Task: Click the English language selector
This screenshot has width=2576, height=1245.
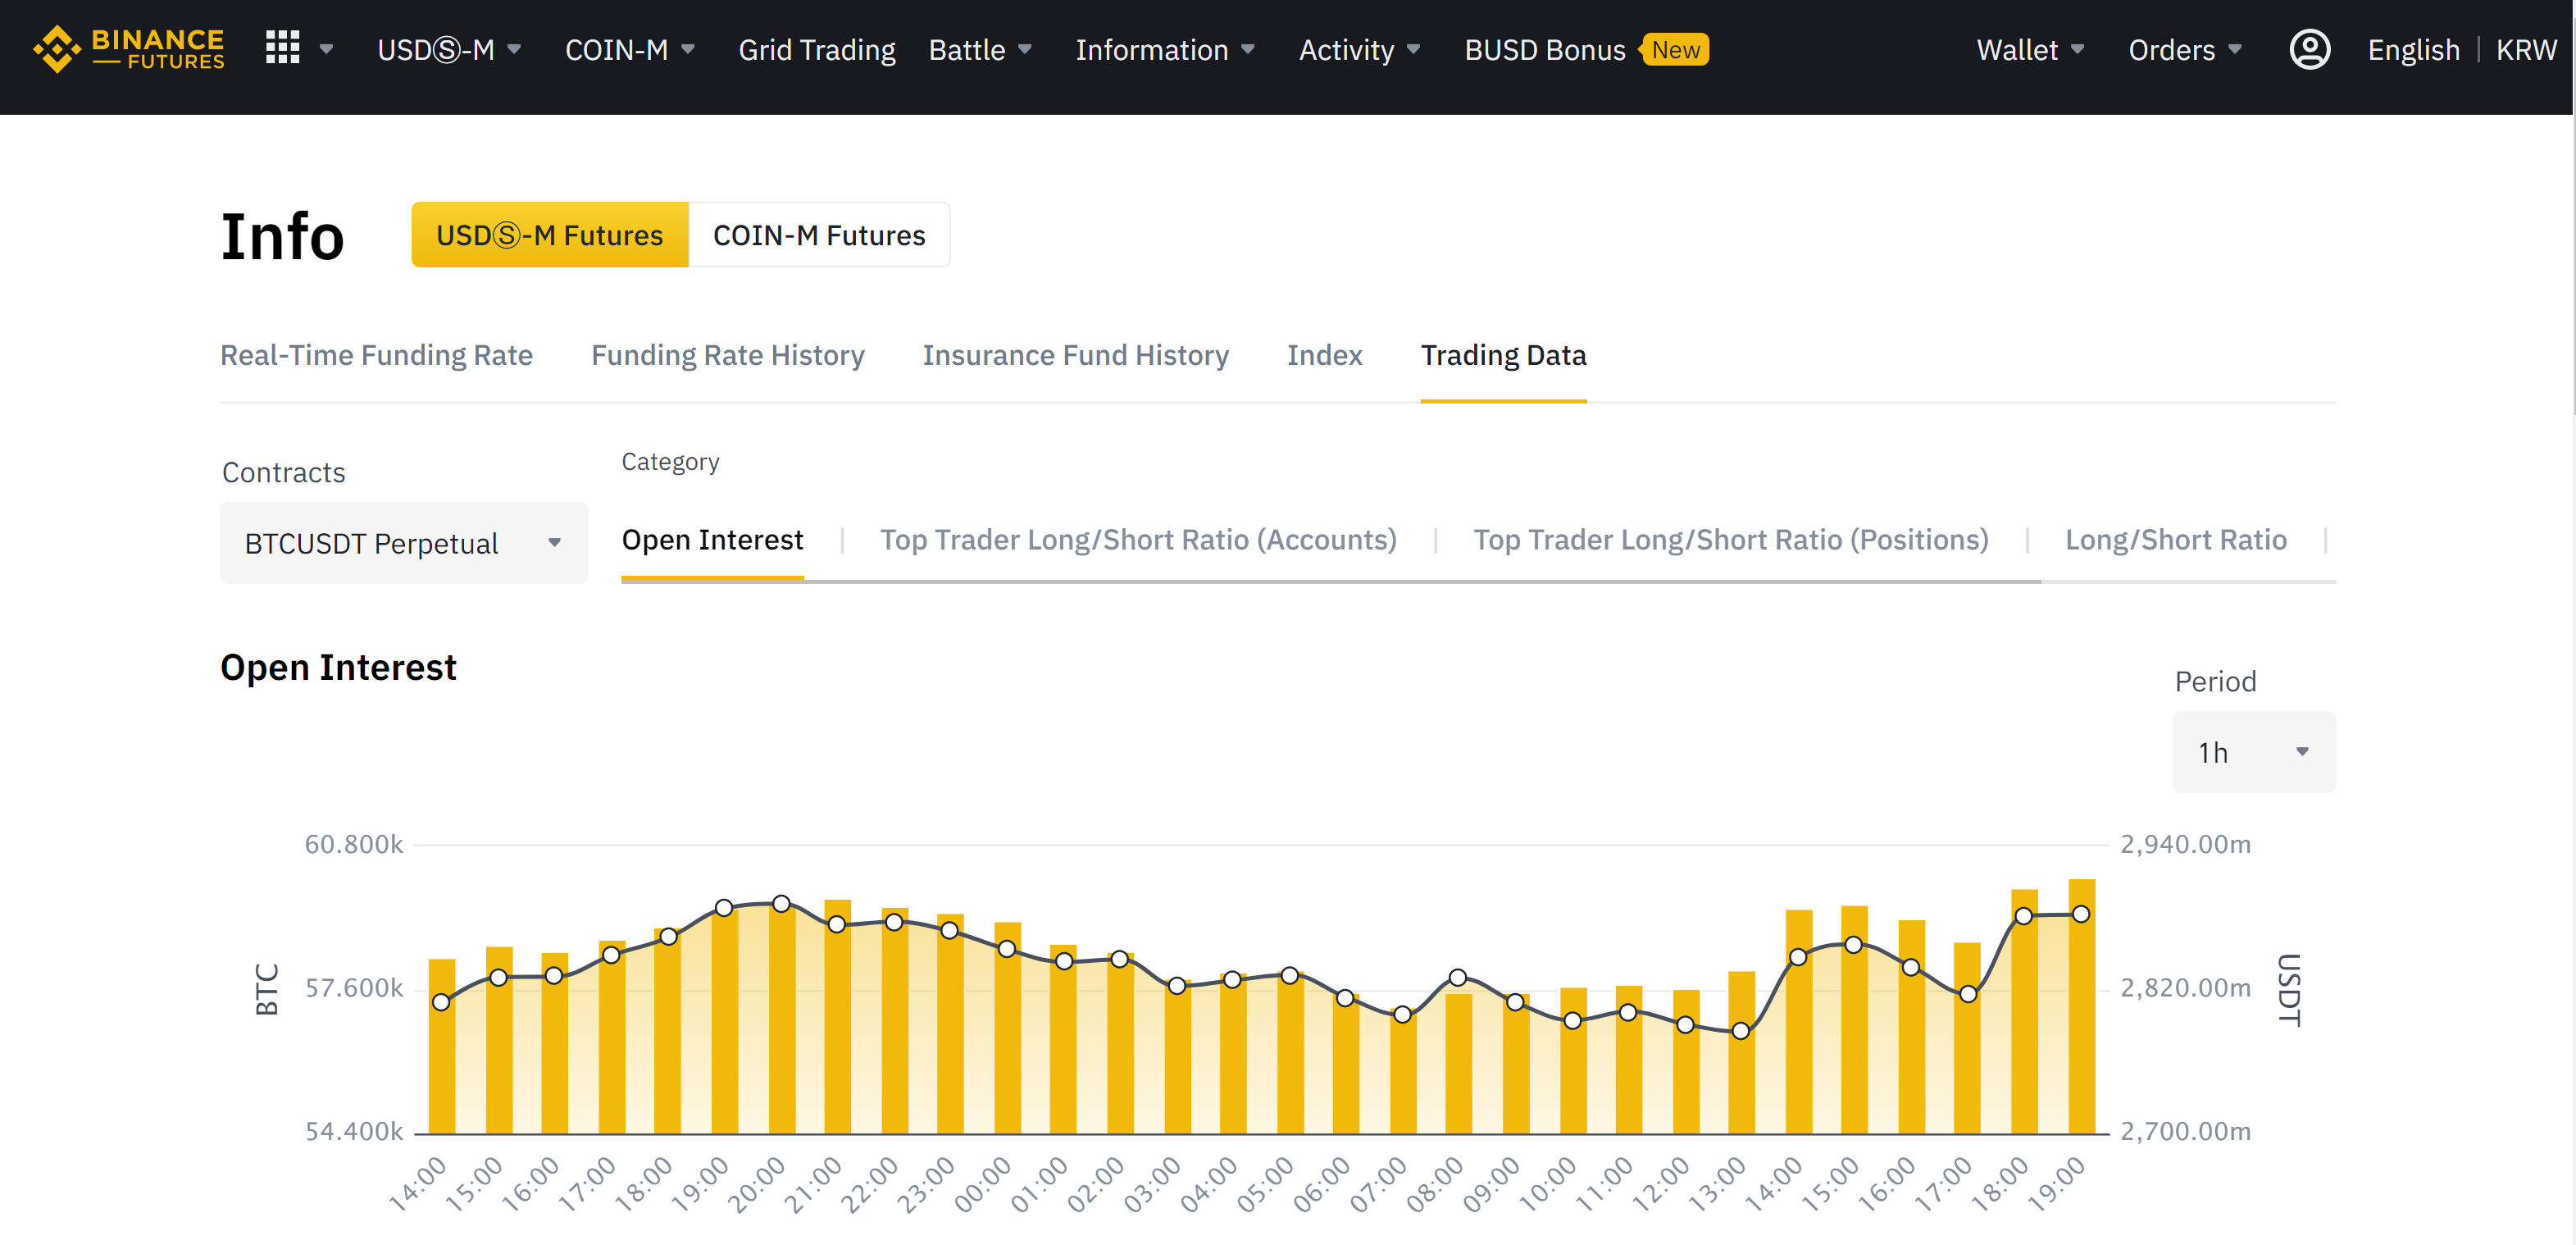Action: point(2412,49)
